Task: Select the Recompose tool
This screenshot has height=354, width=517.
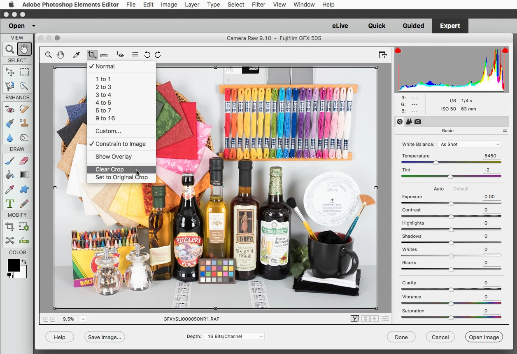Action: (x=24, y=227)
